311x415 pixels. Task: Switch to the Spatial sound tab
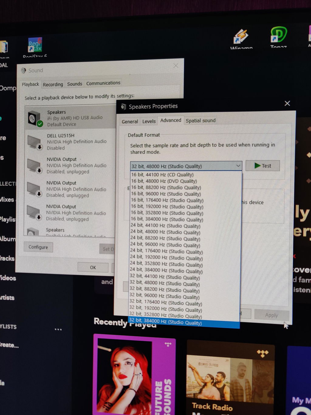tap(201, 120)
